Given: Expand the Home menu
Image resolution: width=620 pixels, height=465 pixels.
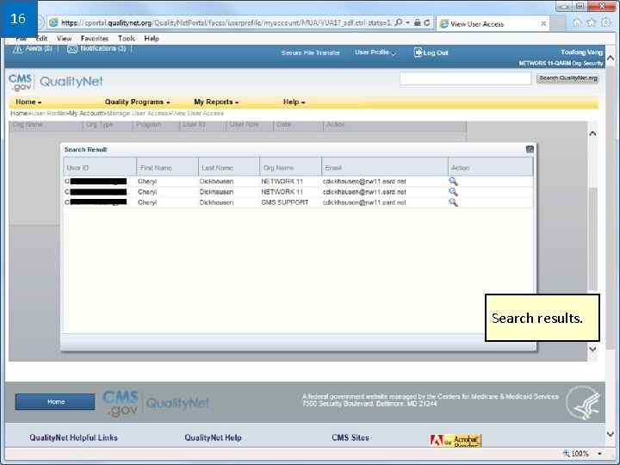Looking at the screenshot, I should click(28, 102).
